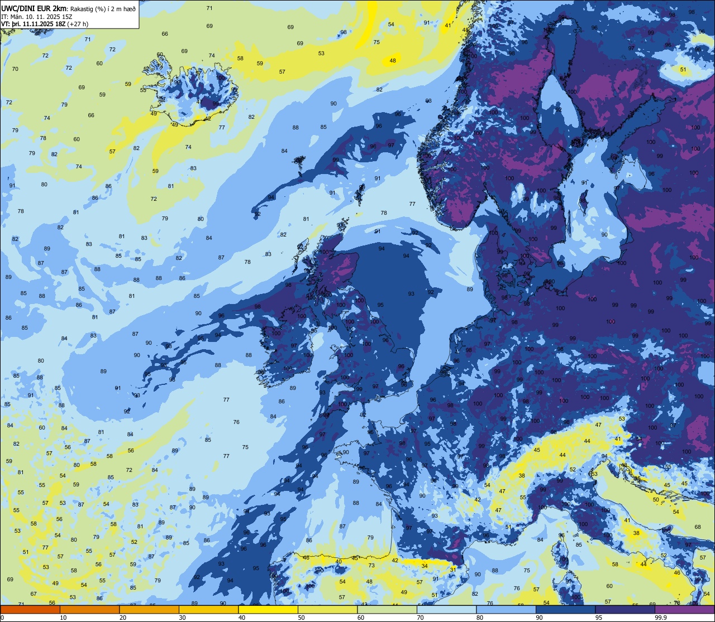Image resolution: width=715 pixels, height=622 pixels.
Task: Click the legend tick label '30'
Action: point(182,618)
